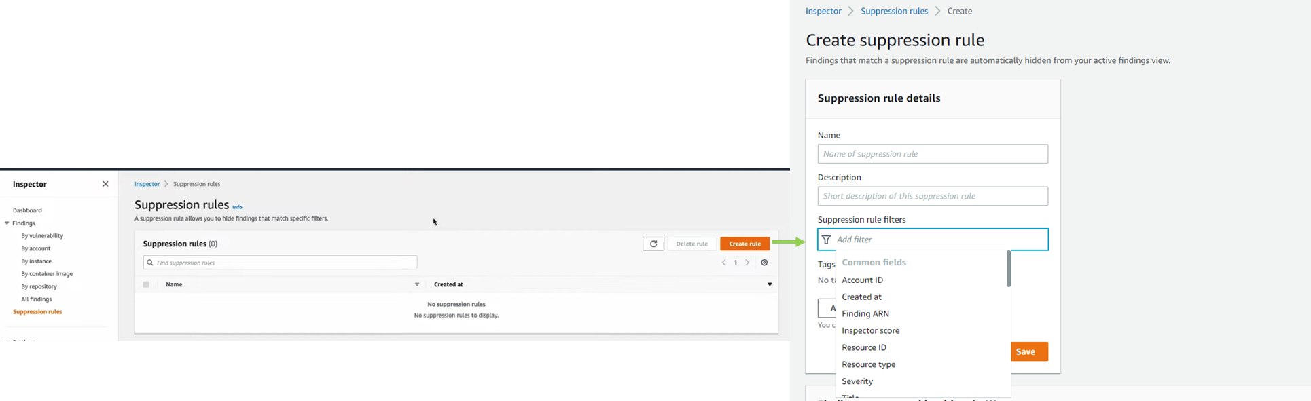Go to previous page of suppression rules
Image resolution: width=1311 pixels, height=401 pixels.
tap(724, 263)
